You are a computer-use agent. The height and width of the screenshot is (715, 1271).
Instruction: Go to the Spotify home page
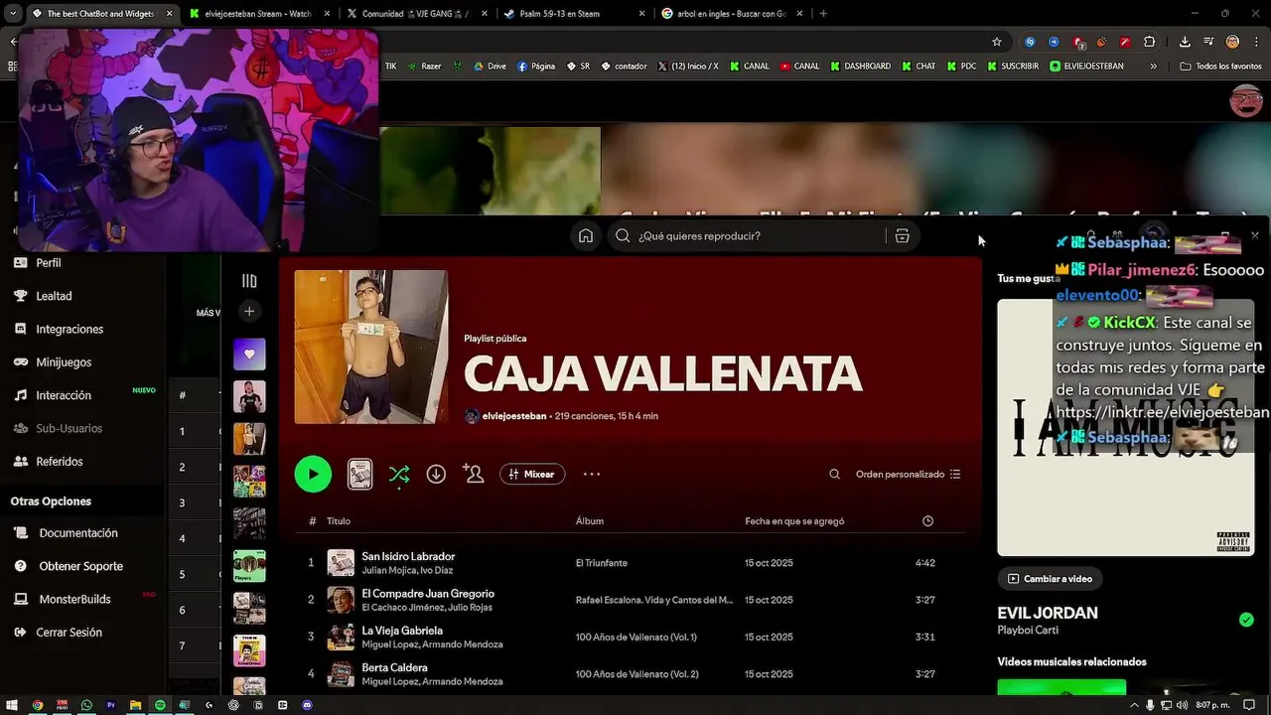[586, 235]
